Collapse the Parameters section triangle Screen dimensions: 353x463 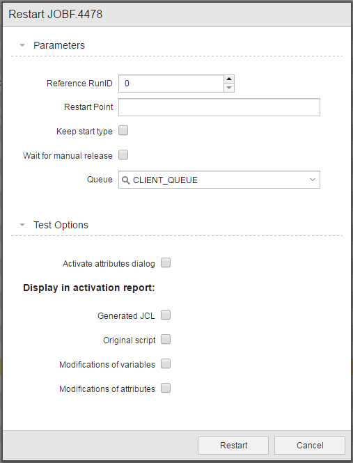tap(22, 45)
